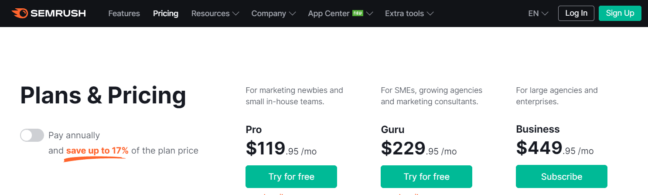Subscribe to the Business plan
Screen dimensions: 648x195
click(x=562, y=177)
